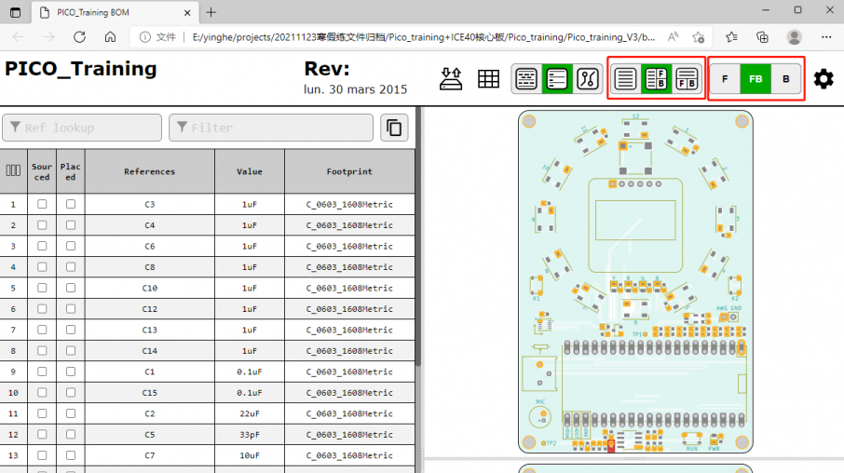Click the browser address bar URL
This screenshot has width=844, height=473.
424,37
